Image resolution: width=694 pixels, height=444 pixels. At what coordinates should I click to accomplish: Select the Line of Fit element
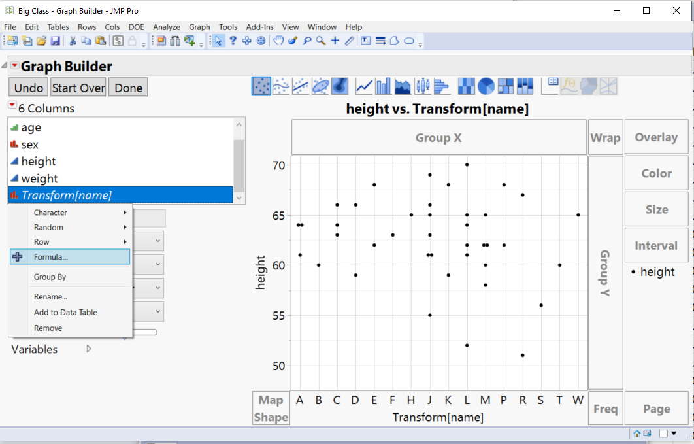299,86
